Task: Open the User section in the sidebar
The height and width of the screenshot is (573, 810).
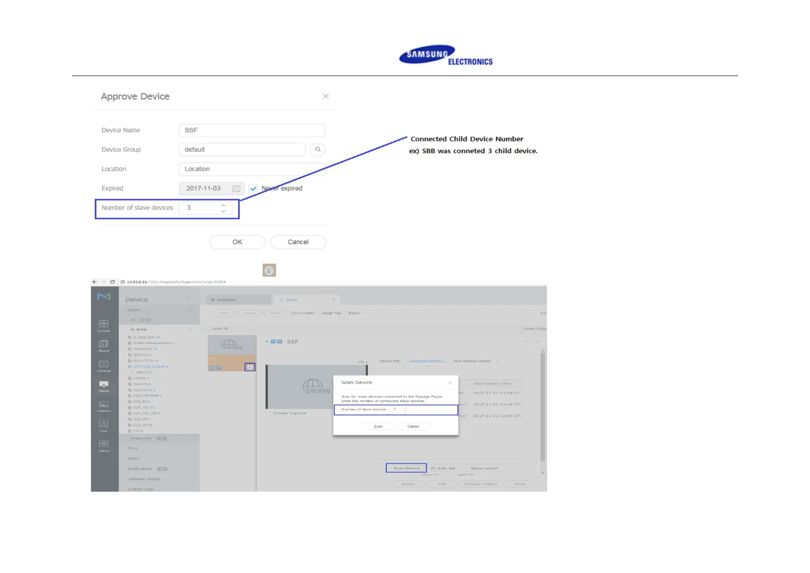Action: [x=103, y=426]
